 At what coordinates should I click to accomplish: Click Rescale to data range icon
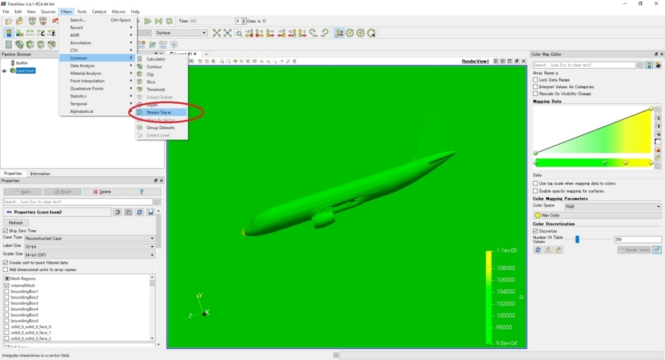point(30,33)
